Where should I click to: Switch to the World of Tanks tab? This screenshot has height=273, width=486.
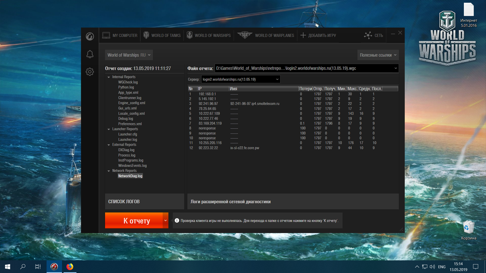tap(162, 35)
